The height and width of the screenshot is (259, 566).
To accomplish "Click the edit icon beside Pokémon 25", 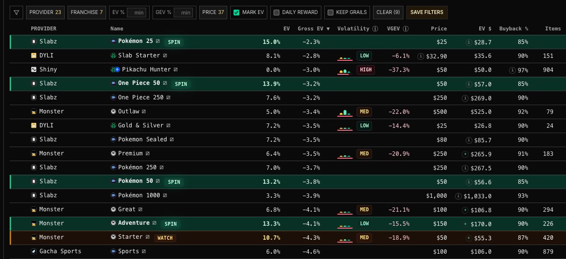I will click(158, 41).
